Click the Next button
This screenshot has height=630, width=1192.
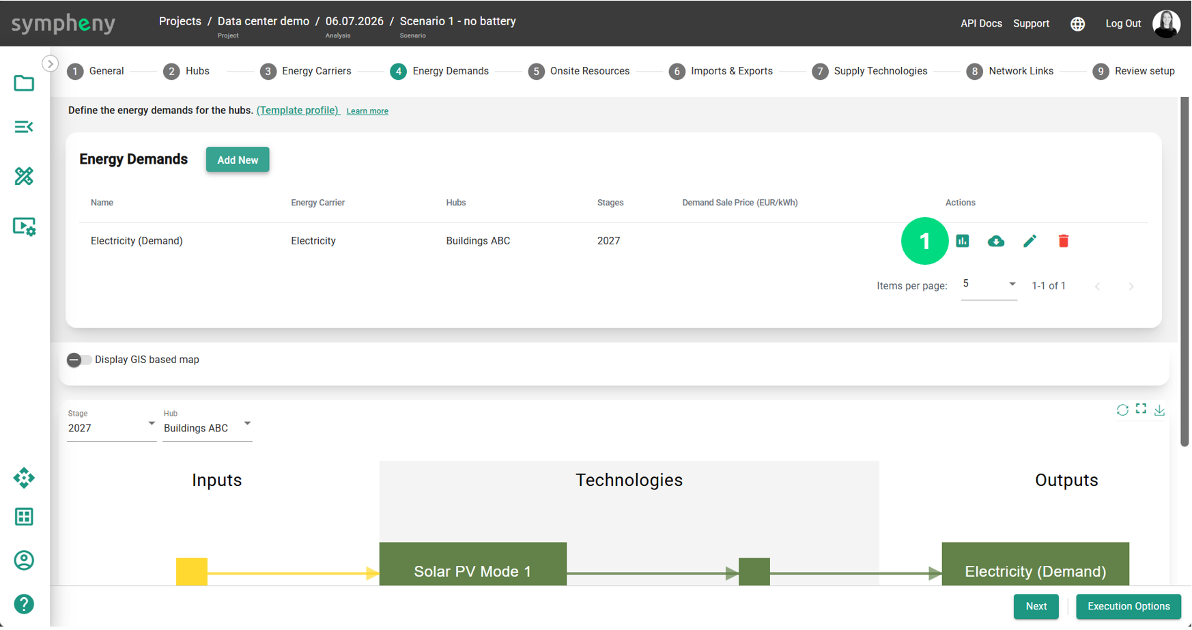pos(1036,607)
